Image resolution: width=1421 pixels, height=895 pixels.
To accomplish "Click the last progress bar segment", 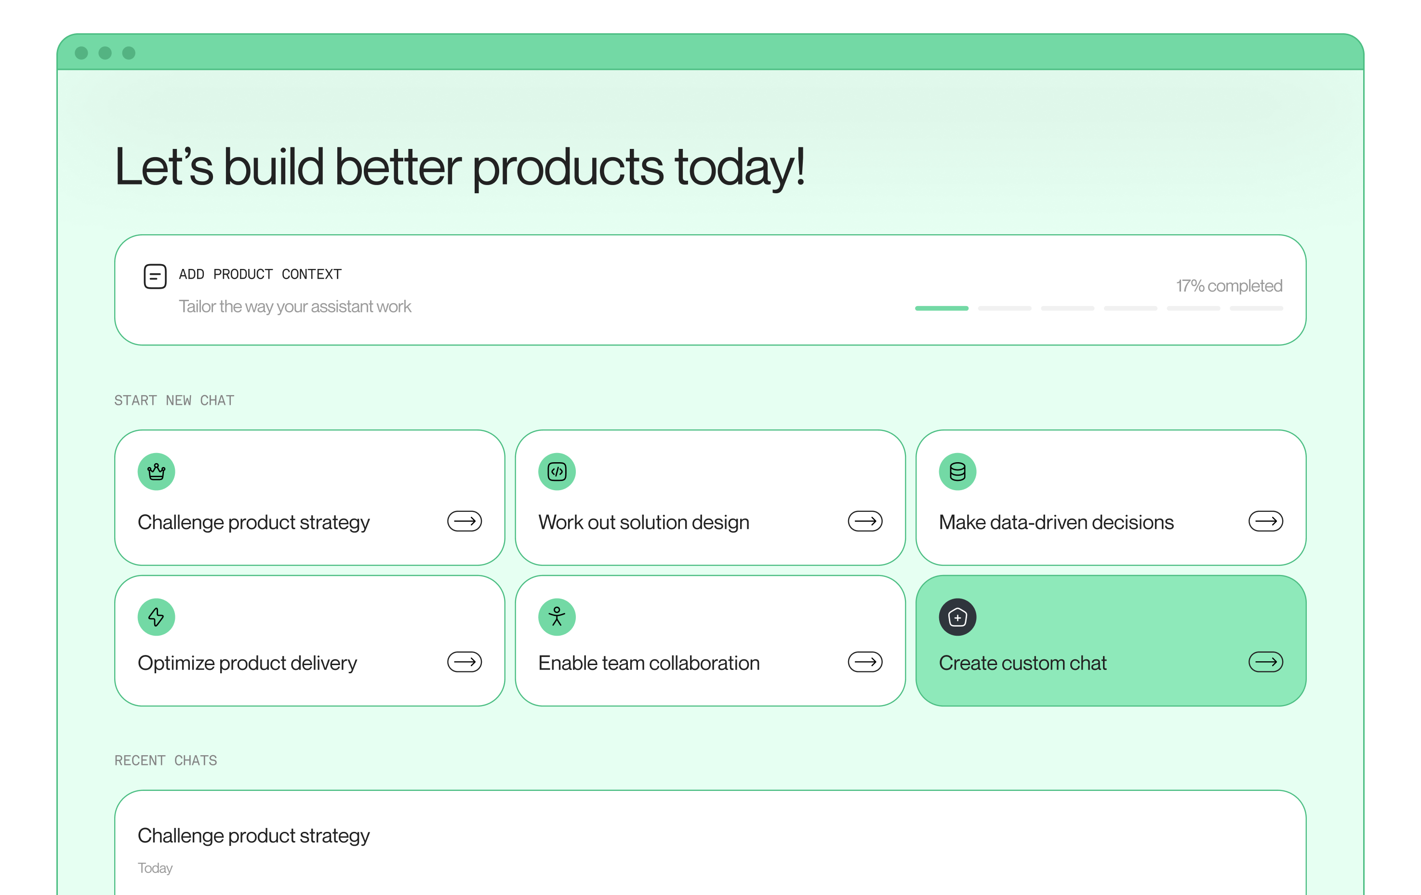I will point(1256,308).
